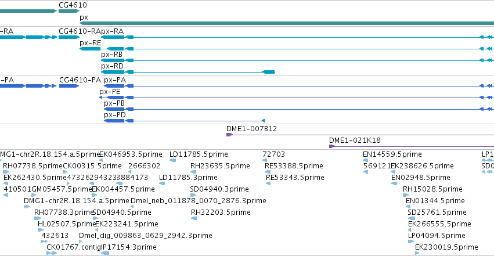Choose EST EK266555.5prime
This screenshot has width=494, height=256.
439,224
